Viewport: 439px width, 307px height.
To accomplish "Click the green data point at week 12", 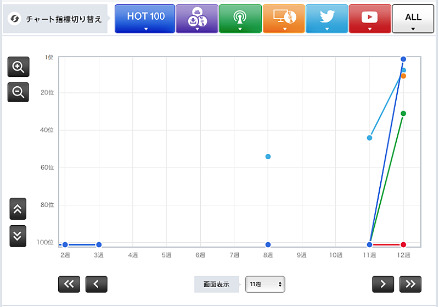I will point(403,113).
